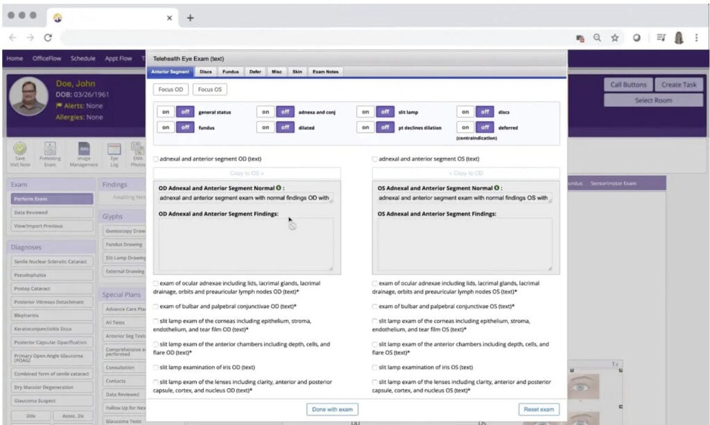Open the Image Management icon
Image resolution: width=710 pixels, height=425 pixels.
point(83,148)
